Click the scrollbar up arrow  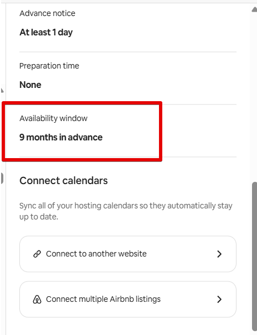pyautogui.click(x=254, y=9)
